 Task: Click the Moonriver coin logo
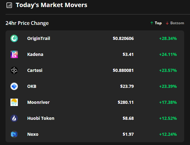14,102
